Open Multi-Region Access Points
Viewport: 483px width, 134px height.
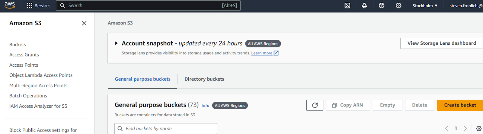[x=38, y=85]
